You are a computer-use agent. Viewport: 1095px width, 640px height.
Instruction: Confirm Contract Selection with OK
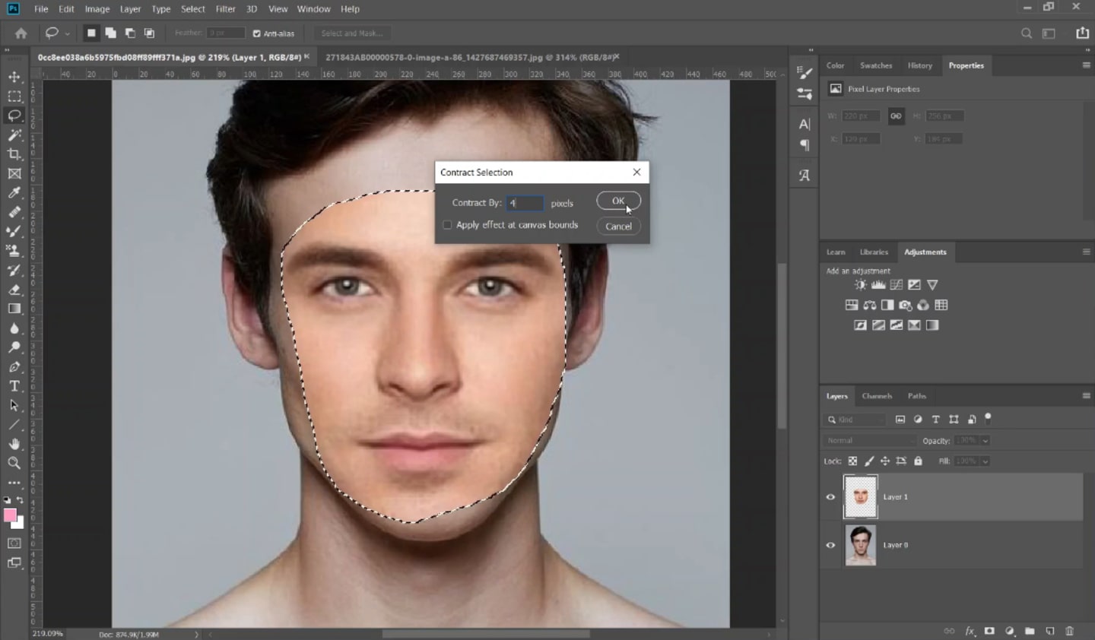pyautogui.click(x=617, y=201)
